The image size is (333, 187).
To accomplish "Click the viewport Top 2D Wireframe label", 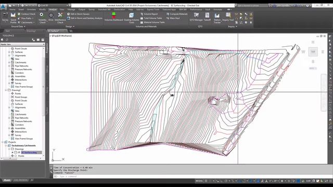I will tap(61, 36).
